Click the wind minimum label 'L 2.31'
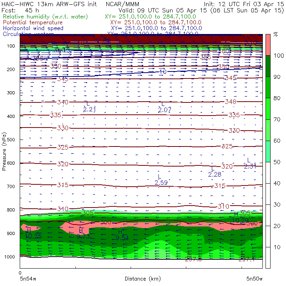Screen dimensions: 286x286 tap(250, 163)
